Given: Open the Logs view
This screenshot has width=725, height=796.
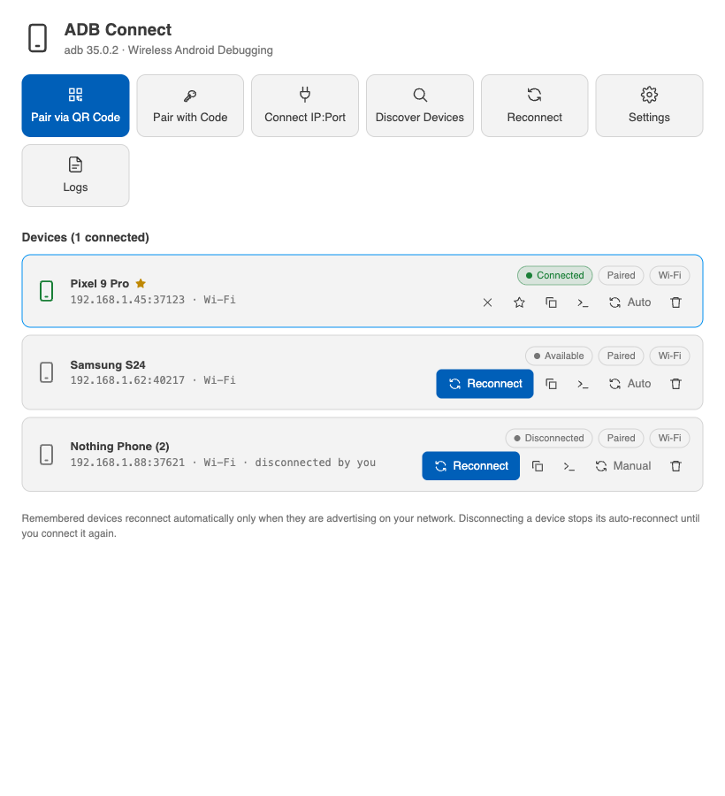Looking at the screenshot, I should (76, 176).
